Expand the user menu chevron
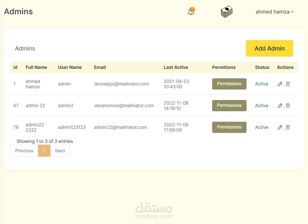Screen dimensions: 308x224 coord(292,12)
